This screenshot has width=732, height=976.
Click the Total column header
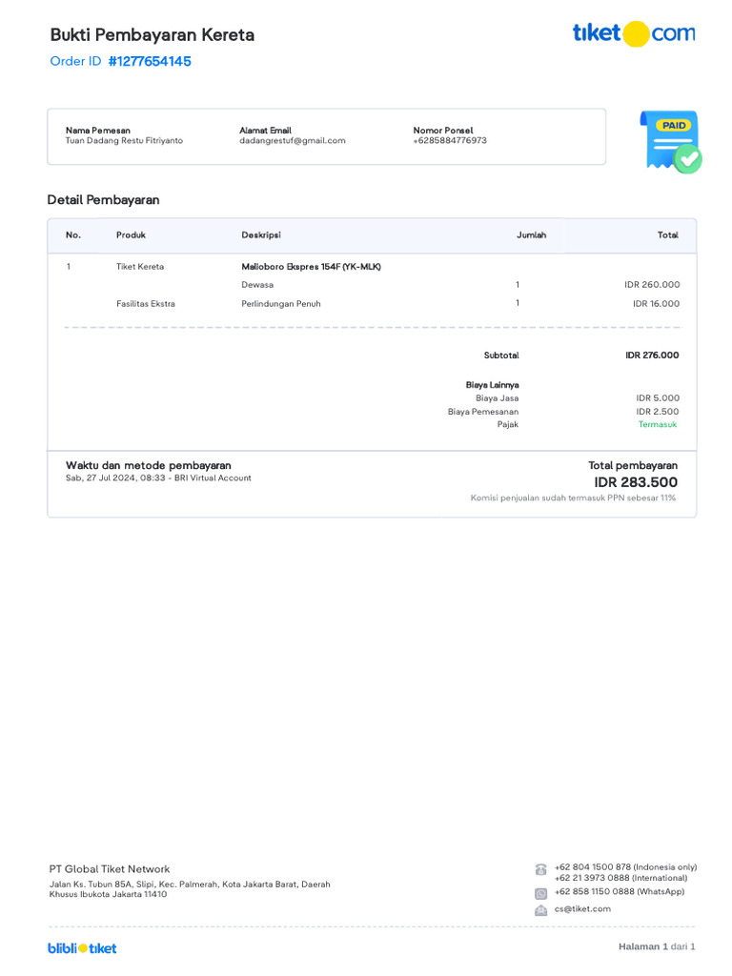point(668,234)
